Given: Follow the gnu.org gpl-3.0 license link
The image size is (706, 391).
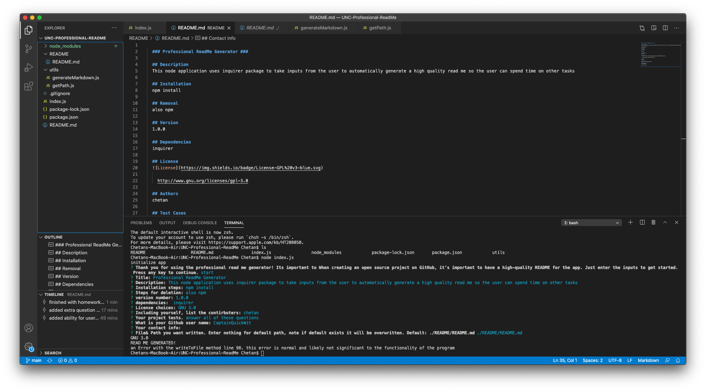Looking at the screenshot, I should [203, 181].
